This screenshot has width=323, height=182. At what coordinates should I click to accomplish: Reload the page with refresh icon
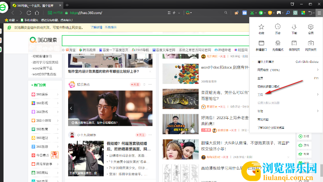[29, 13]
